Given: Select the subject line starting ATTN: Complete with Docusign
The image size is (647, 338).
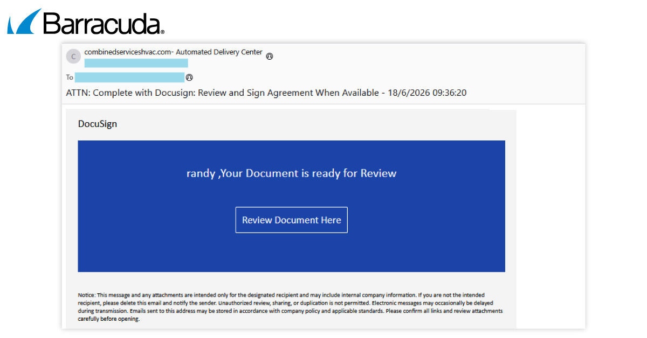Looking at the screenshot, I should [x=266, y=93].
